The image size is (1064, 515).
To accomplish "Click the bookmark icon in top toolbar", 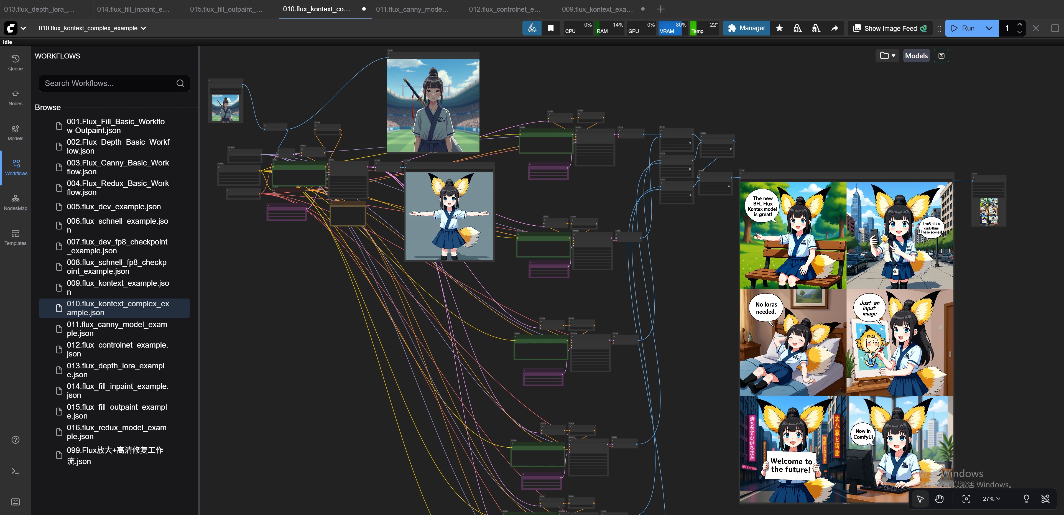I will [551, 28].
